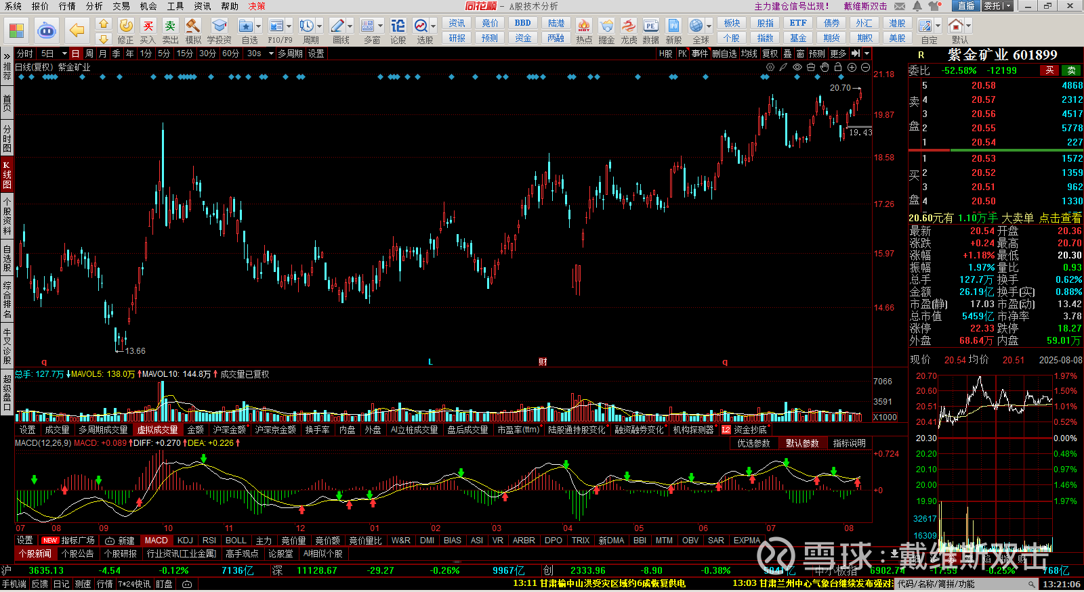Zoom in chart with plus circle icon
The image size is (1084, 592).
pos(852,67)
